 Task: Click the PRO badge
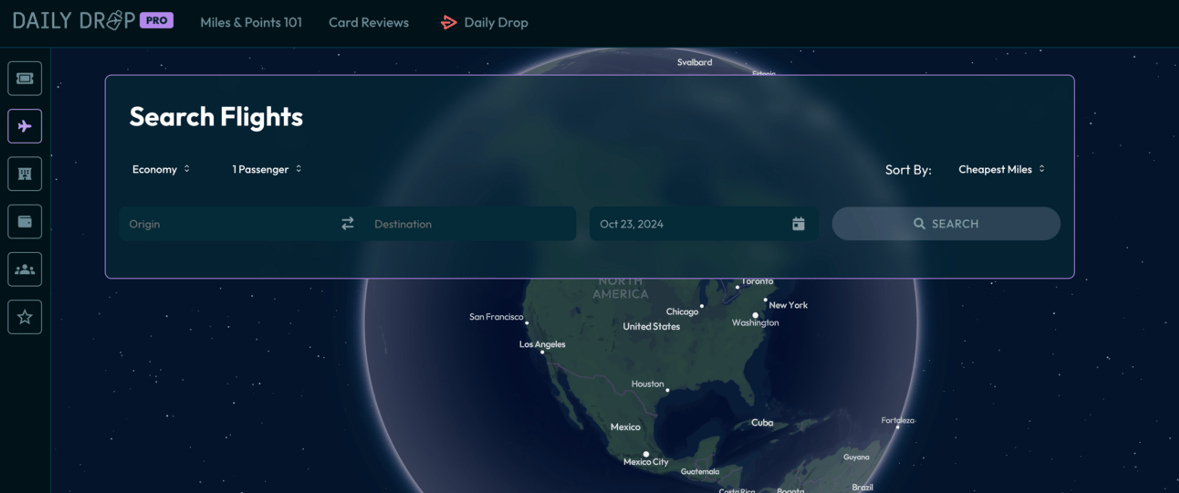tap(157, 20)
